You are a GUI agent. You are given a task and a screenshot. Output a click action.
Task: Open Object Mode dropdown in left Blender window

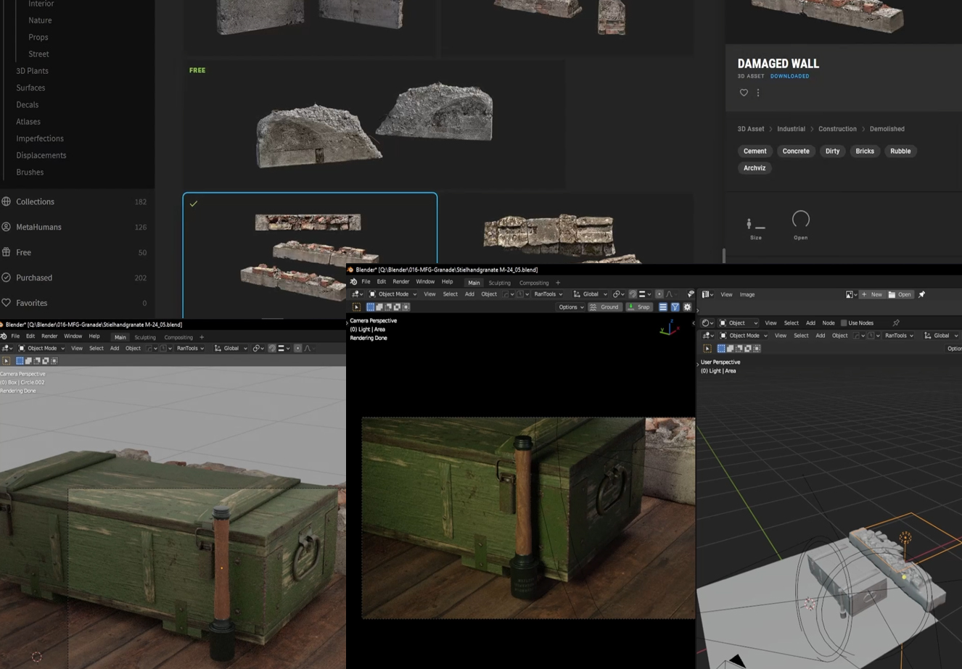41,349
